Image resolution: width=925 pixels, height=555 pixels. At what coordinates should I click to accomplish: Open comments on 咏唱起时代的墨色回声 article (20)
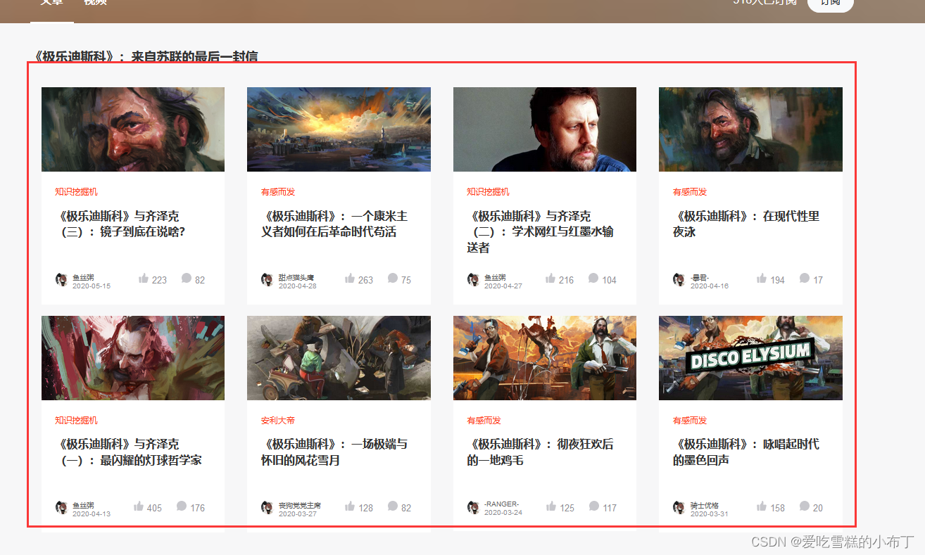coord(805,506)
